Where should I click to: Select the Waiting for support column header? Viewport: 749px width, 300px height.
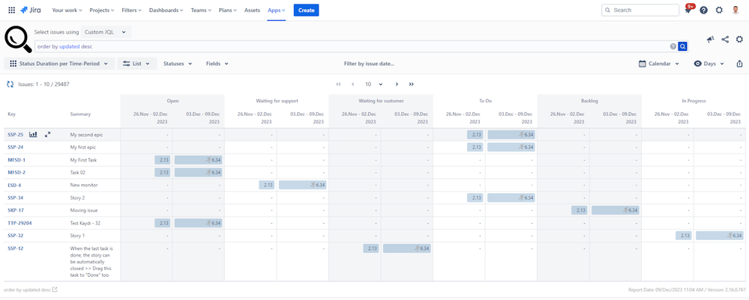click(x=276, y=101)
